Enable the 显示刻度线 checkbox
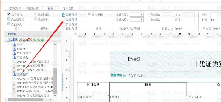The height and width of the screenshot is (102, 221). click(x=9, y=19)
